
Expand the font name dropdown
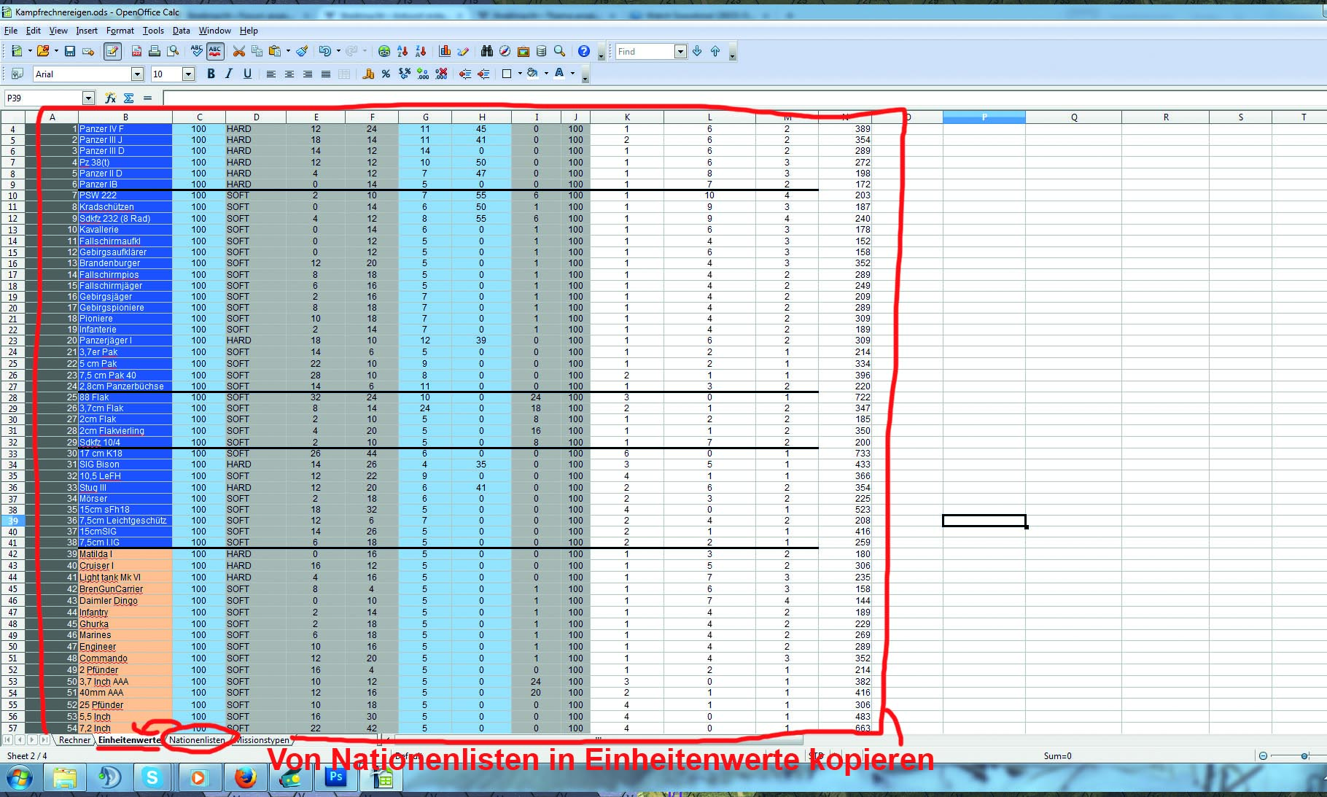click(137, 74)
